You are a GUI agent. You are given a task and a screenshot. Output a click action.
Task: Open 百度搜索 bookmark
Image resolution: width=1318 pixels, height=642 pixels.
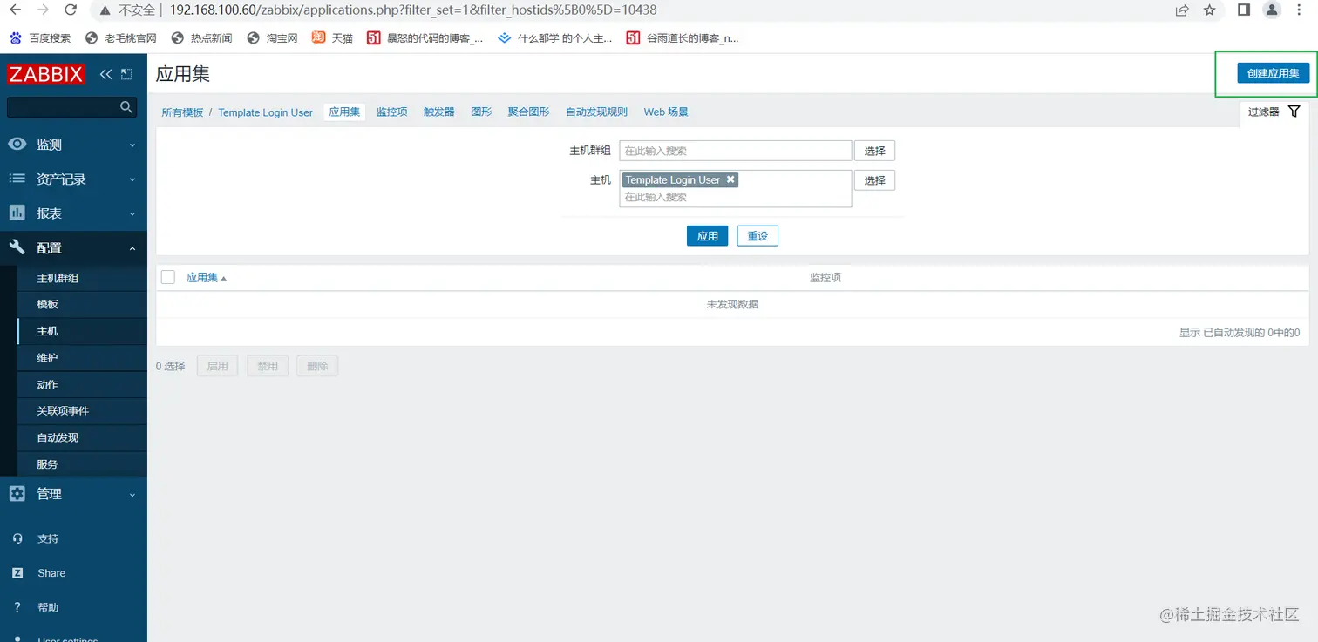[x=41, y=38]
